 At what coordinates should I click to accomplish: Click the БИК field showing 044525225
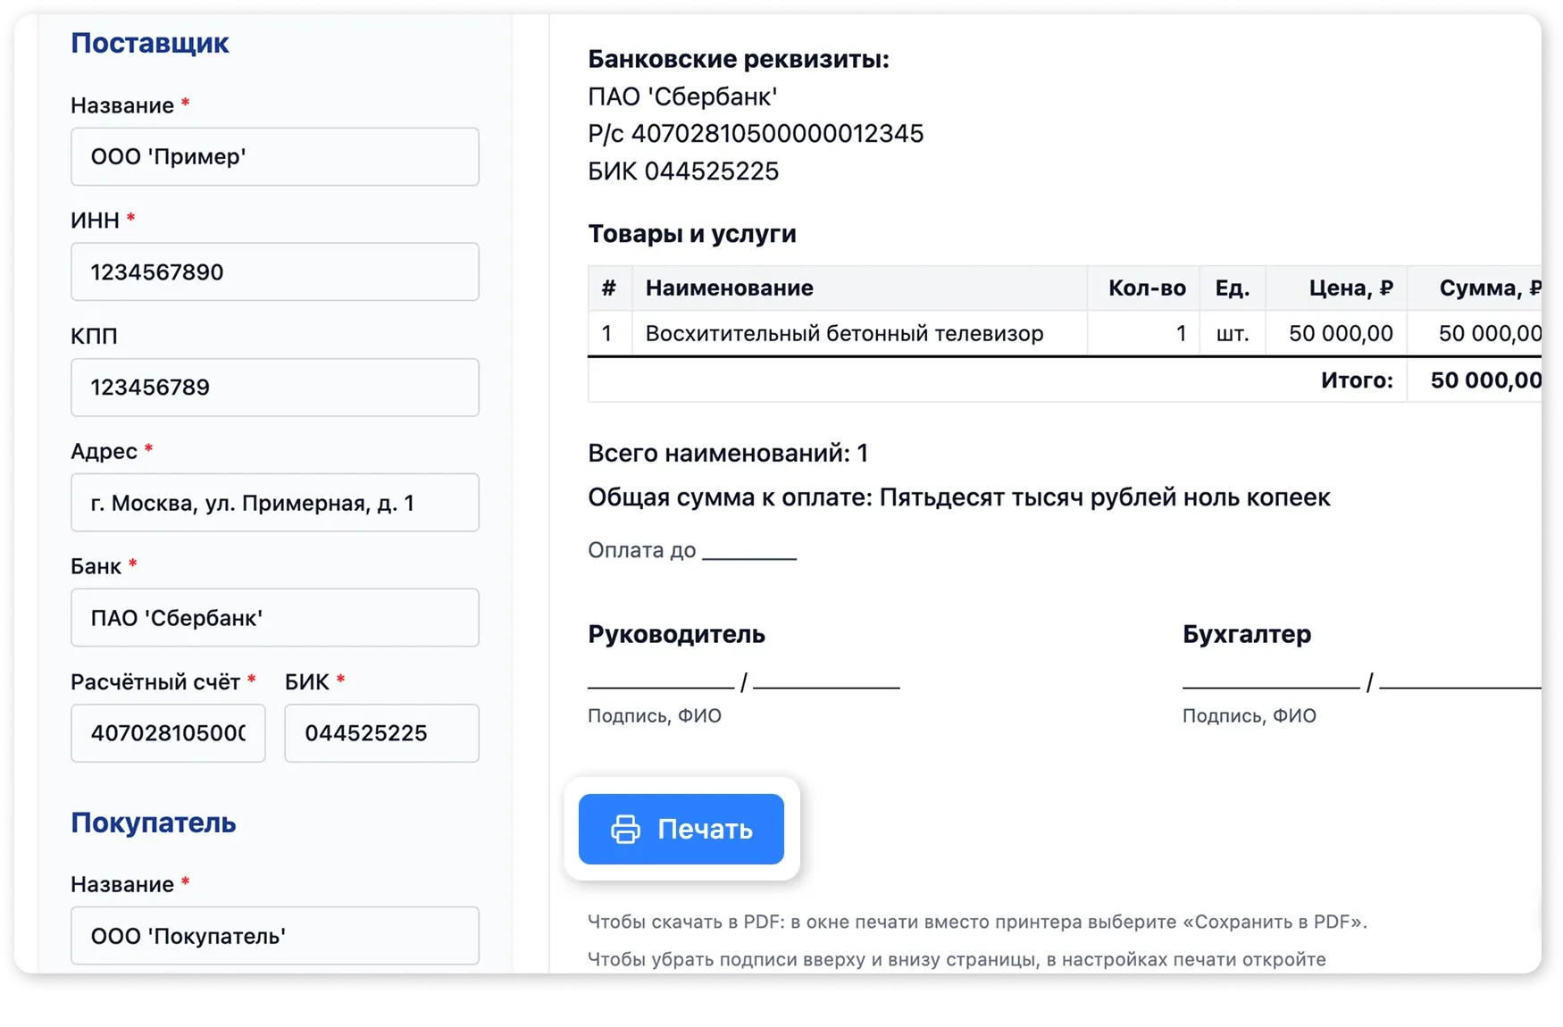pyautogui.click(x=381, y=732)
